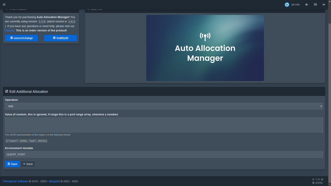Open the sourceXchange store button
Screen dimensions: 331x186
coord(21,38)
